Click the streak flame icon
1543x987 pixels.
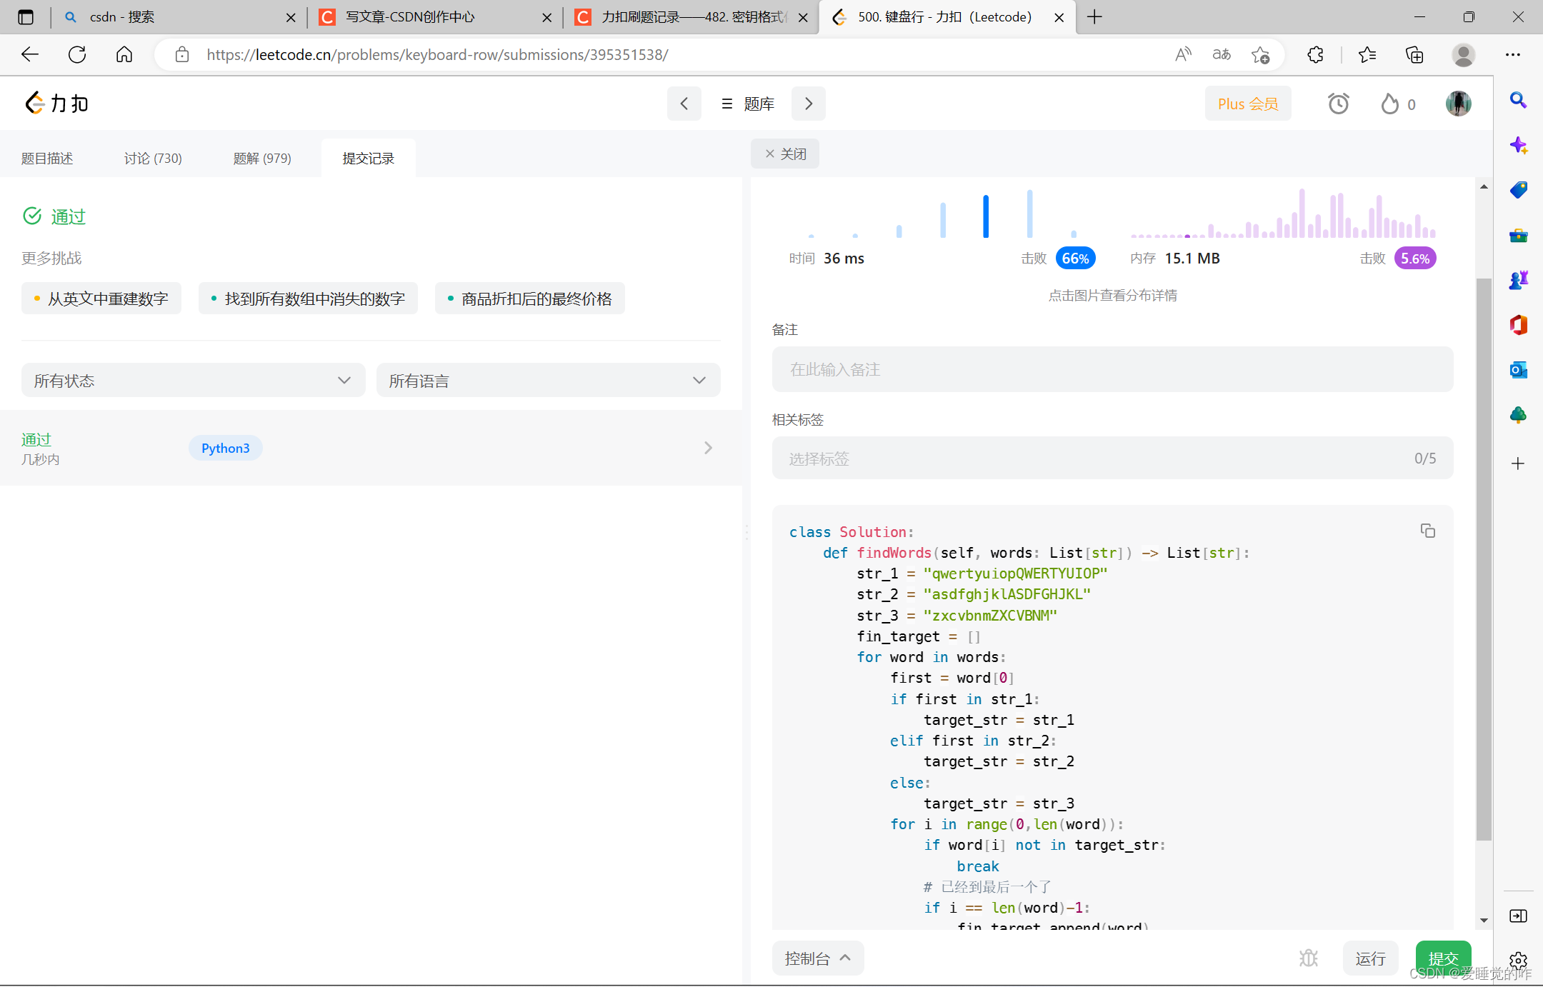tap(1389, 104)
